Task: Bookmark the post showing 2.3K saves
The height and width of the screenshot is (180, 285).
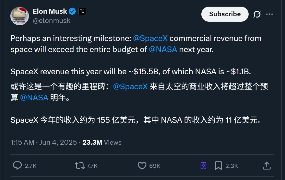Action: (x=218, y=166)
